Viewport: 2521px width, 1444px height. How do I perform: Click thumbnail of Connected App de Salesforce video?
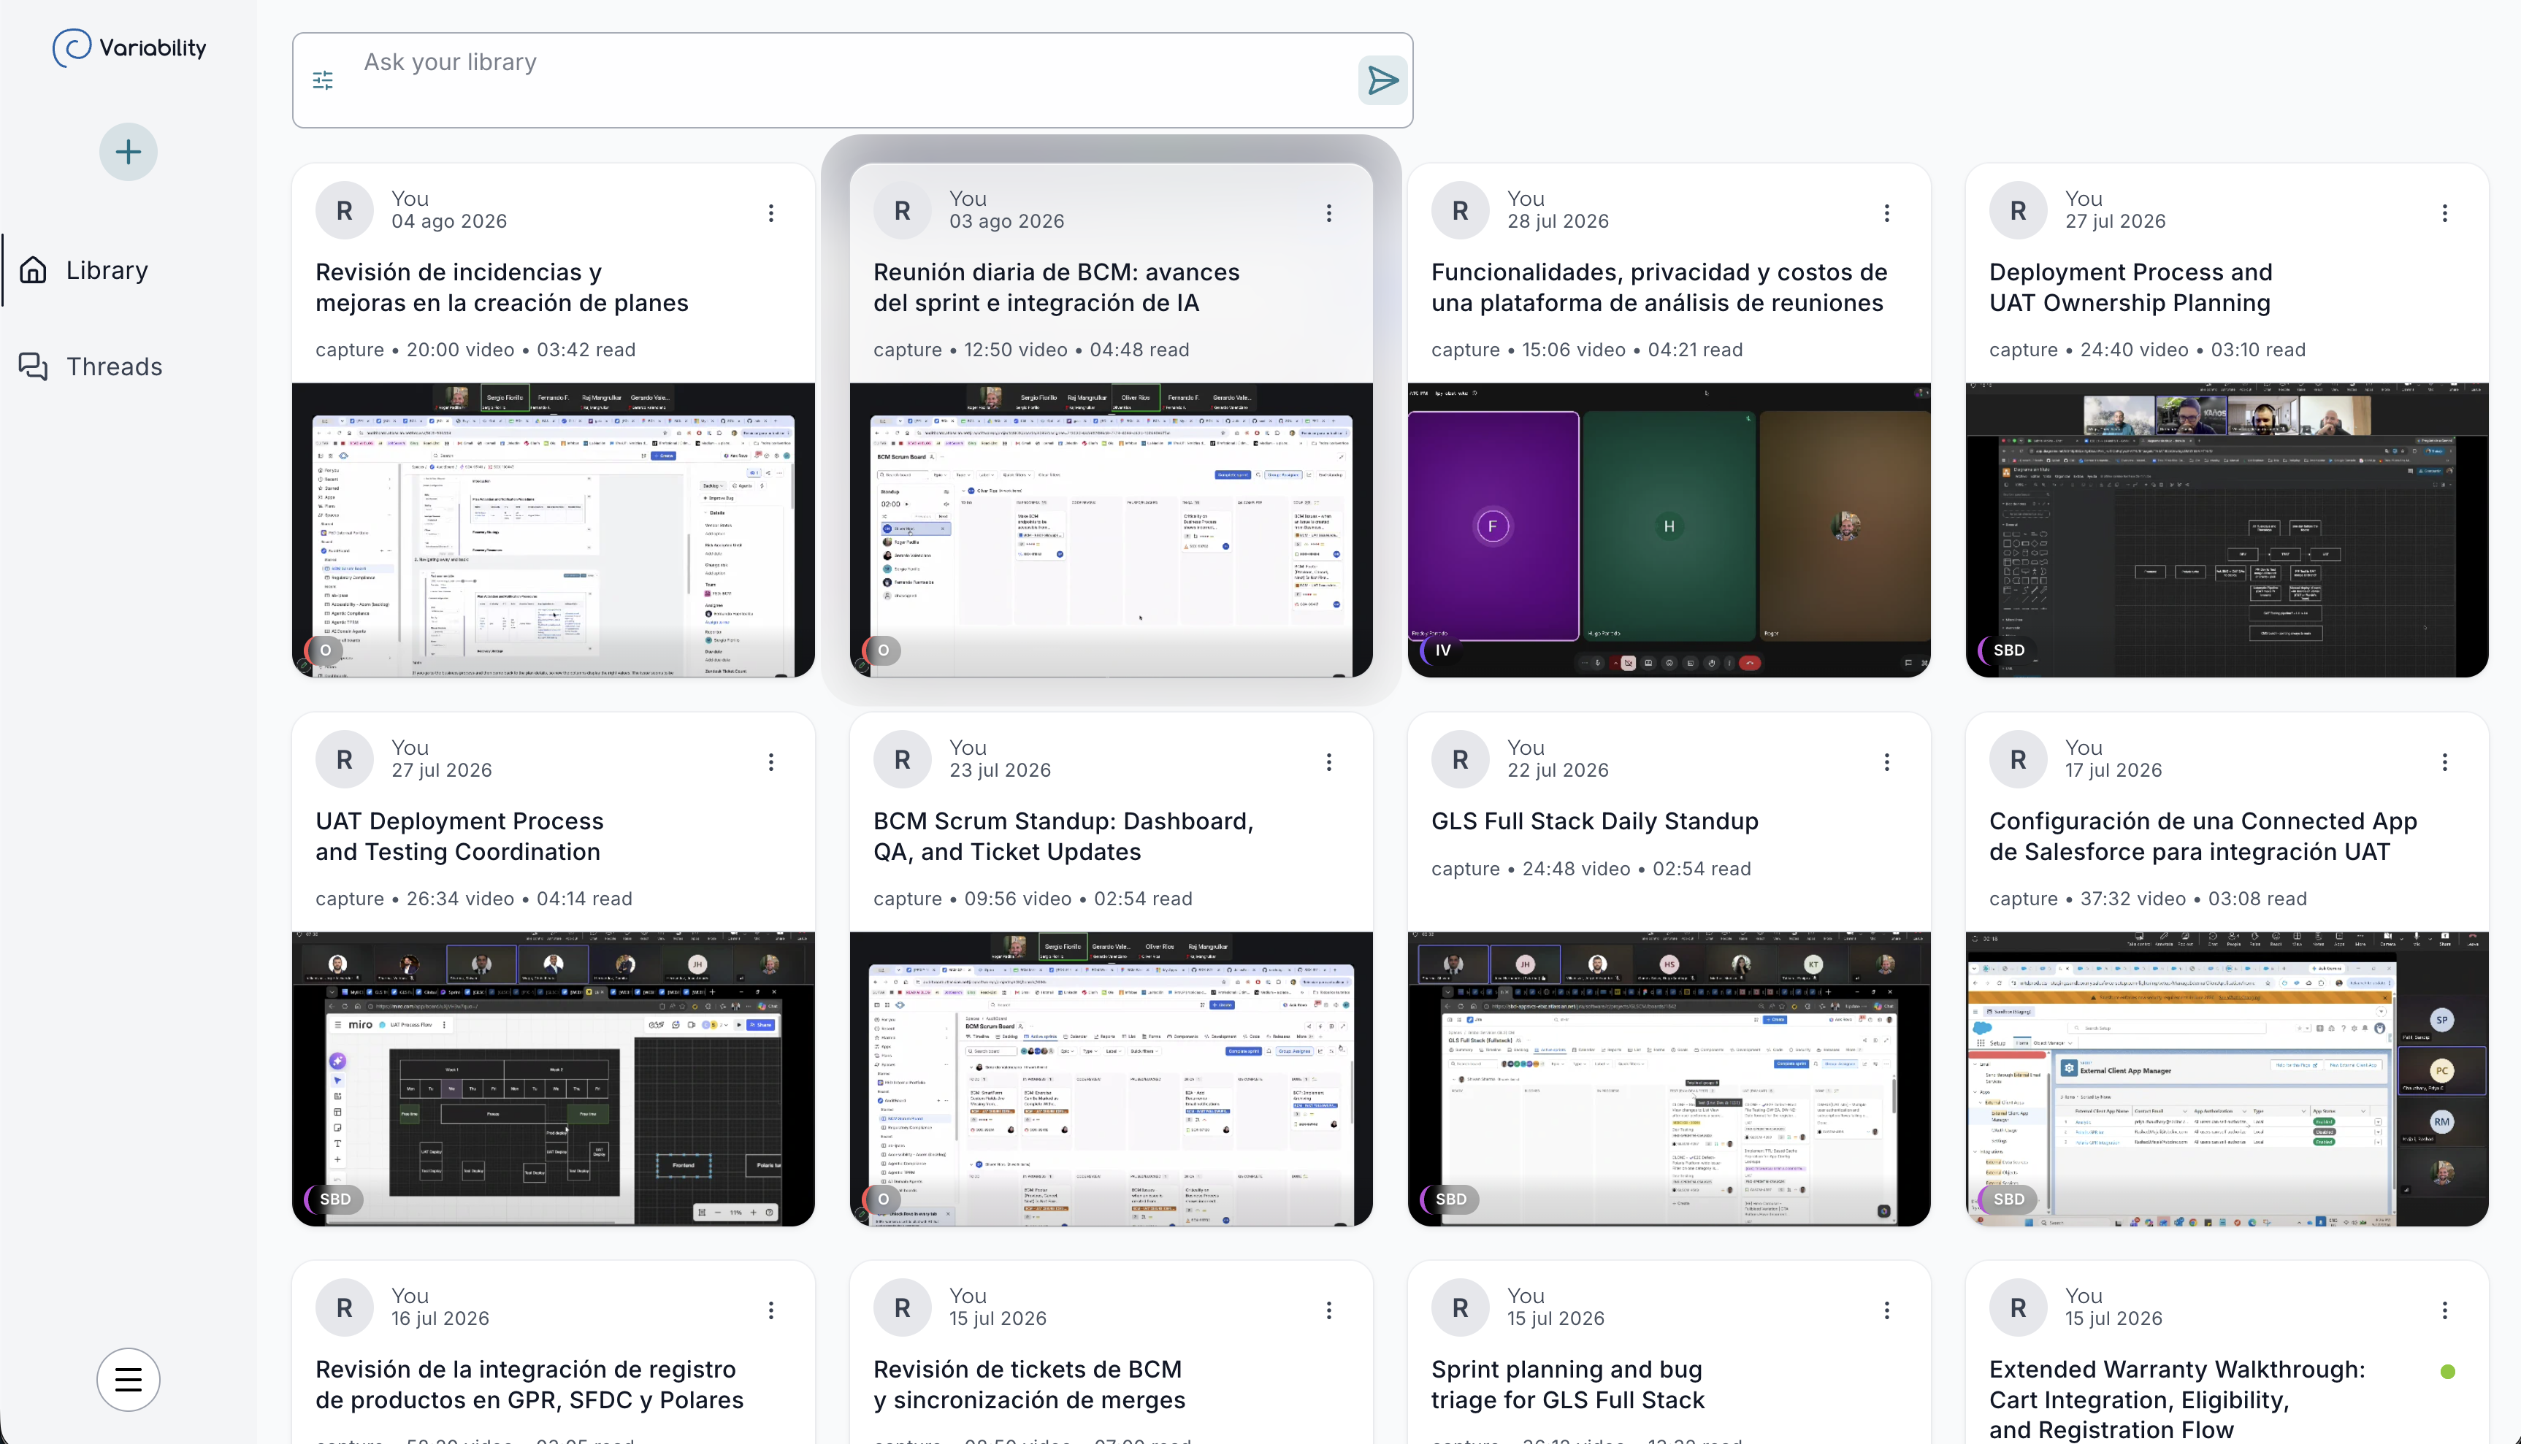pyautogui.click(x=2227, y=1079)
